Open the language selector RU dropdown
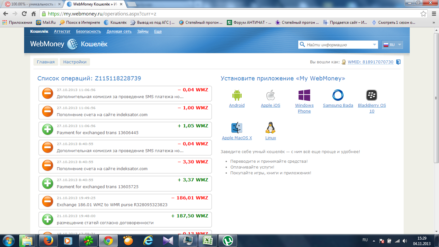Image resolution: width=439 pixels, height=247 pixels. coord(392,45)
